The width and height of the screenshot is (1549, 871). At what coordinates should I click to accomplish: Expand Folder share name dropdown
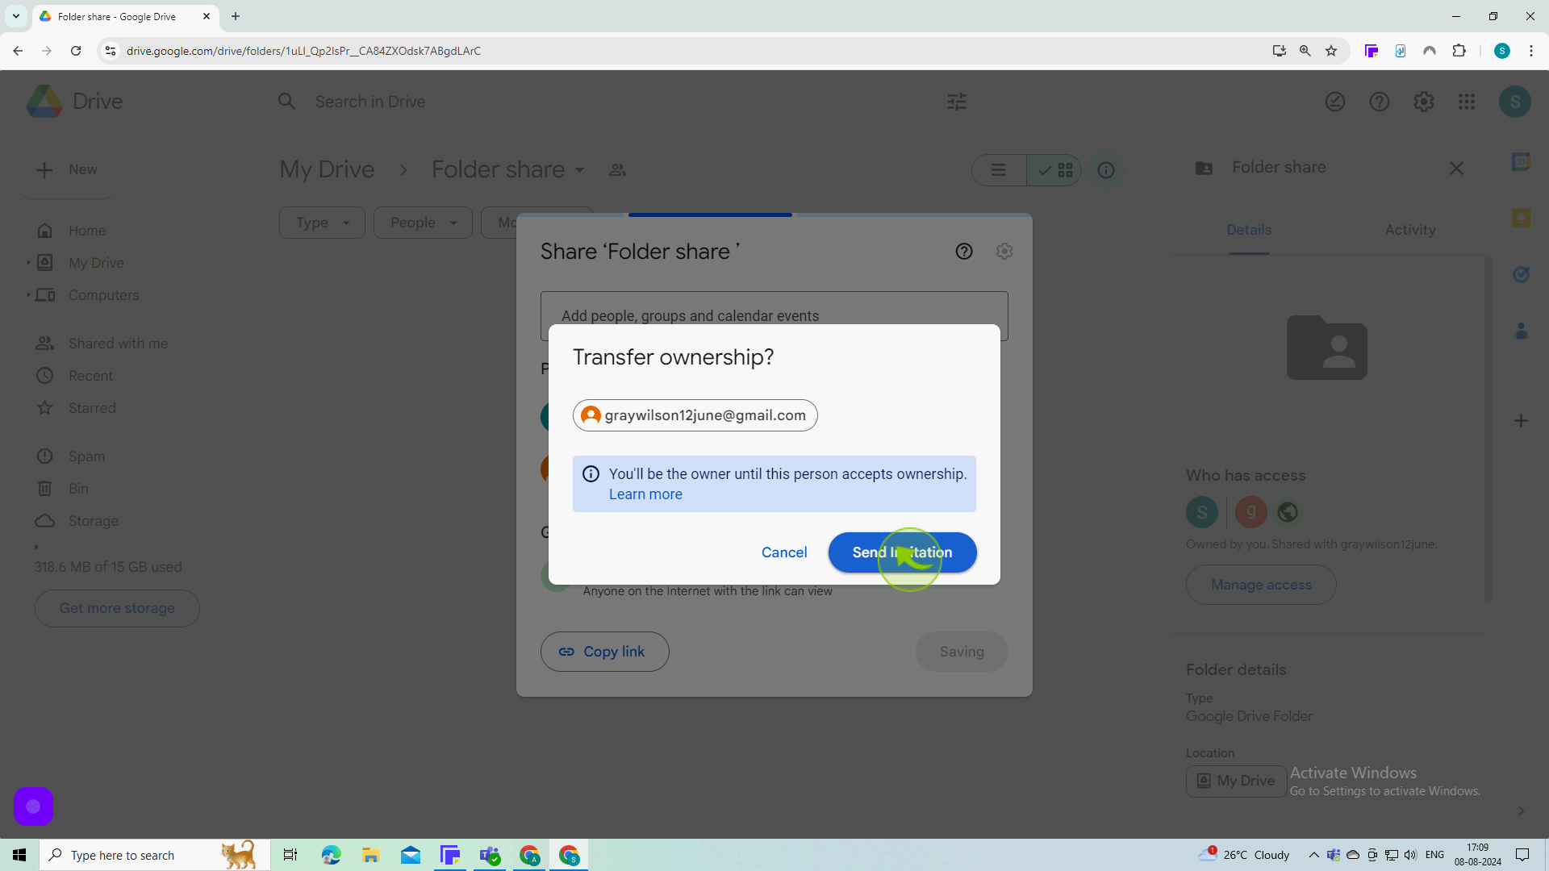pos(582,170)
